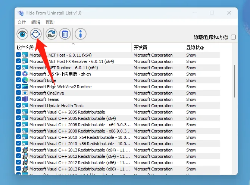Screen dimensions: 250x185
Task: Click the Microsoft OneDrive row icon
Action: pos(25,93)
